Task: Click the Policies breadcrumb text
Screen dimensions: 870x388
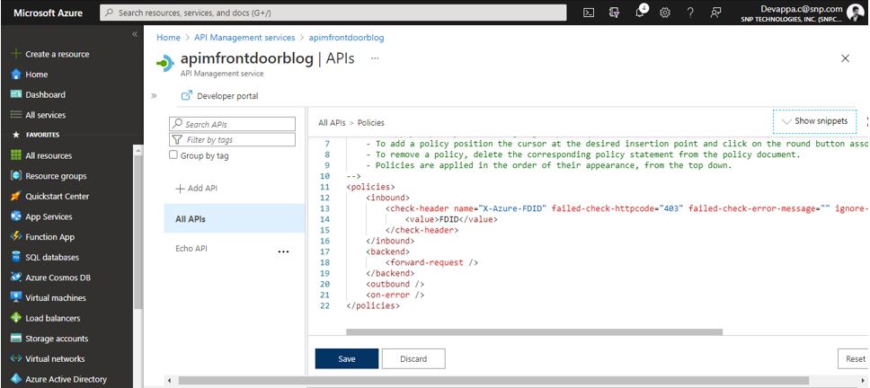Action: pyautogui.click(x=370, y=122)
